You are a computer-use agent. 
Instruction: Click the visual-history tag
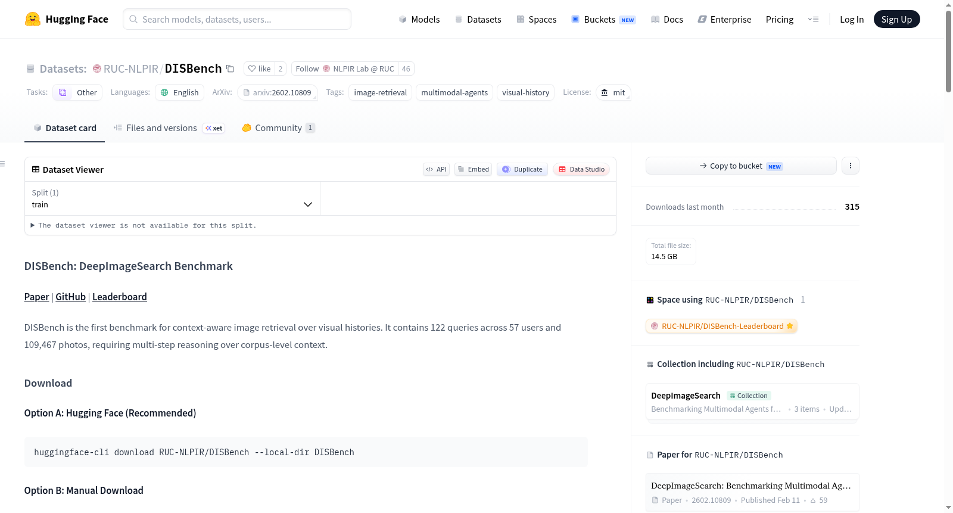(526, 92)
